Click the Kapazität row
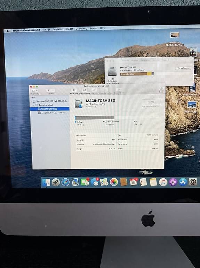The image size is (200, 268). pyautogui.click(x=96, y=140)
